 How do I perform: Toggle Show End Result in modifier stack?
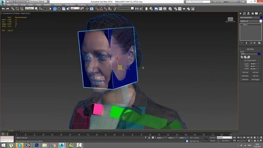pos(246,43)
